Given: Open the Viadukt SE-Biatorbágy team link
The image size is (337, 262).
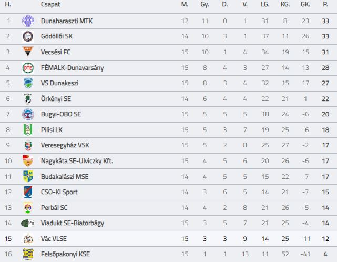Looking at the screenshot, I should (73, 223).
